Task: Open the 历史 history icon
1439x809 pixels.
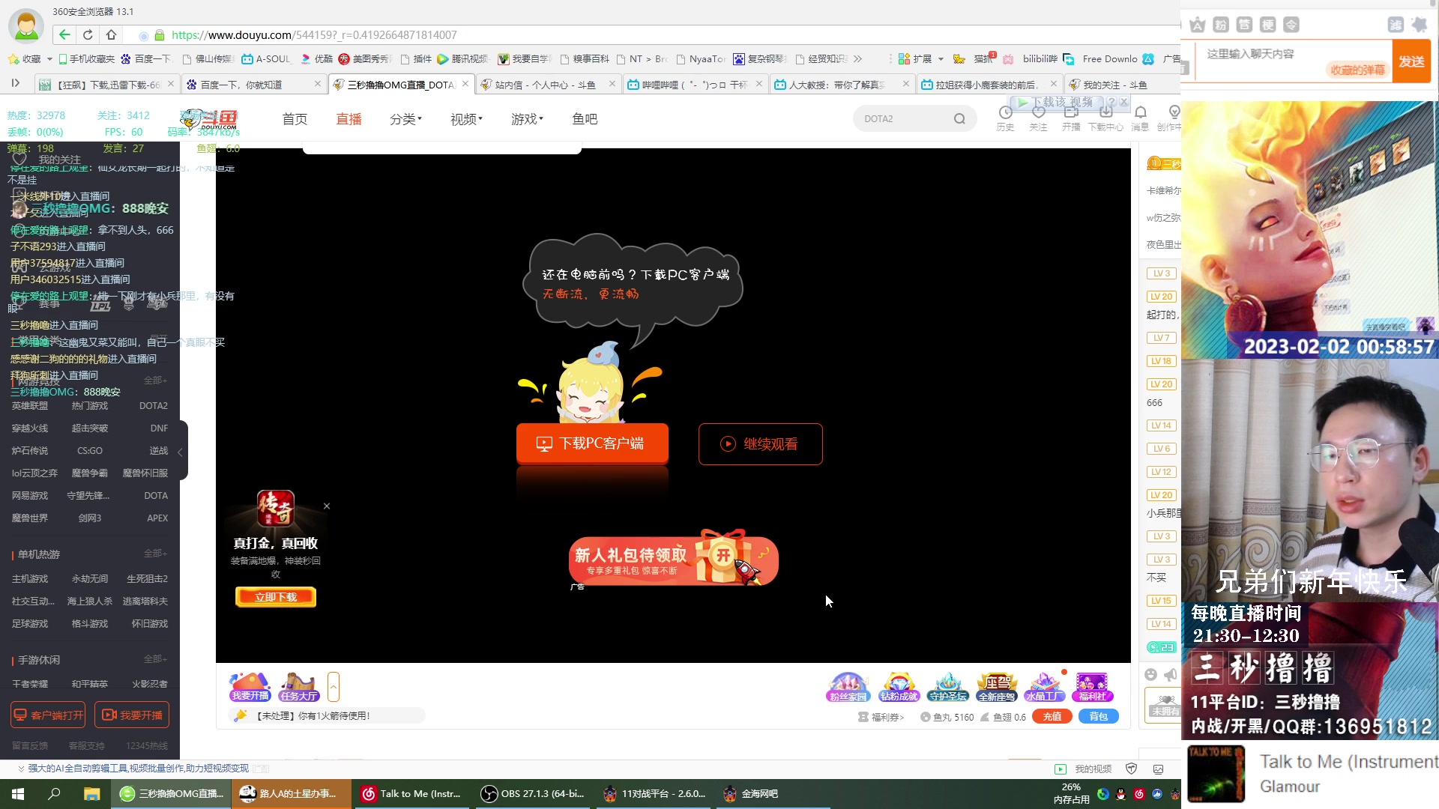Action: pyautogui.click(x=1005, y=118)
